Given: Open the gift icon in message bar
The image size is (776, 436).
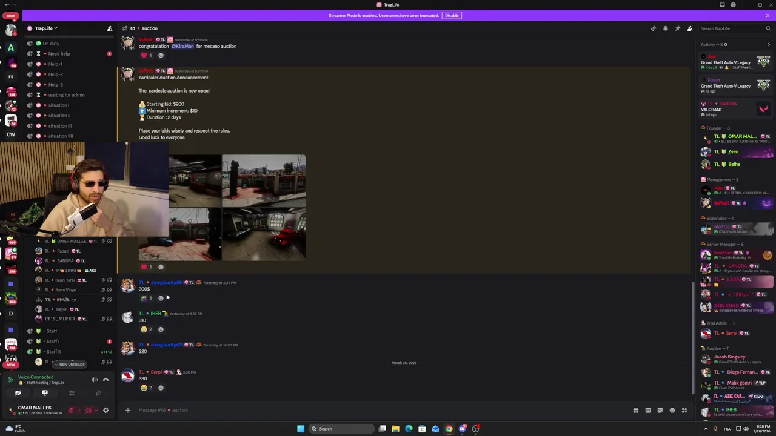Looking at the screenshot, I should [x=636, y=411].
